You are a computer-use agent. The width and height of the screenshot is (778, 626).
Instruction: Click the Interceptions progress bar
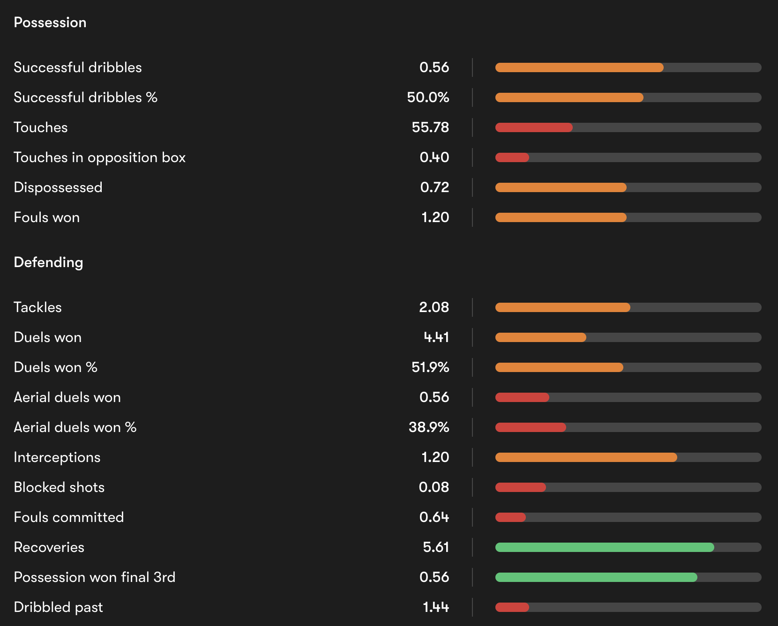coord(628,457)
